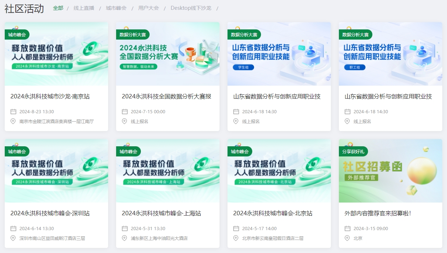Click date text 2024-5-17 14:00
This screenshot has height=253, width=447.
(260, 229)
